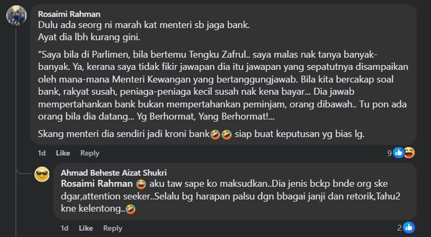View the 2 reactions count on the reply
The image size is (431, 237).
point(399,227)
